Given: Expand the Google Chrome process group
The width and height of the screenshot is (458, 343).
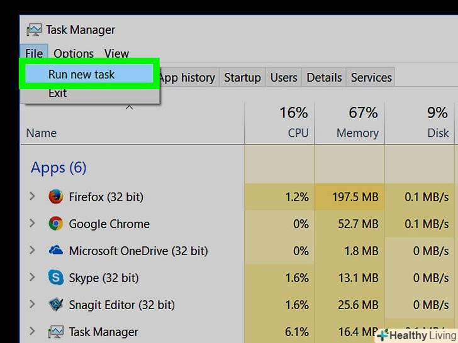Looking at the screenshot, I should (x=33, y=224).
